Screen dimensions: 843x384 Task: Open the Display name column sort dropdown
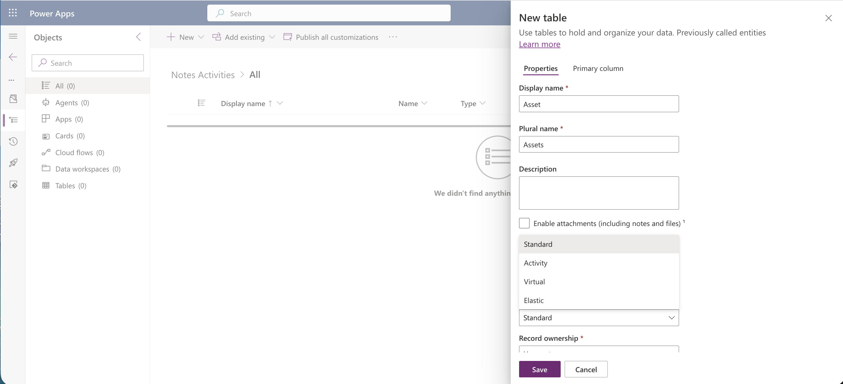(x=280, y=103)
